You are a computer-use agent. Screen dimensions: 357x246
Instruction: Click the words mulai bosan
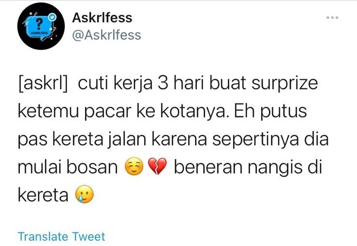point(68,167)
